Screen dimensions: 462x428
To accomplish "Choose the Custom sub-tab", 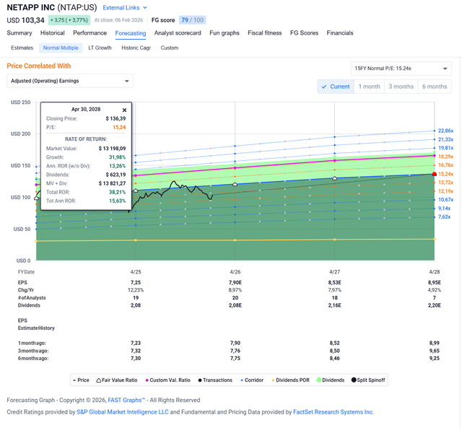I will (170, 48).
